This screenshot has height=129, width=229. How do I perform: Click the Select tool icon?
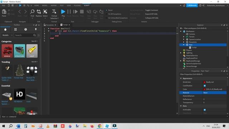click(45, 12)
